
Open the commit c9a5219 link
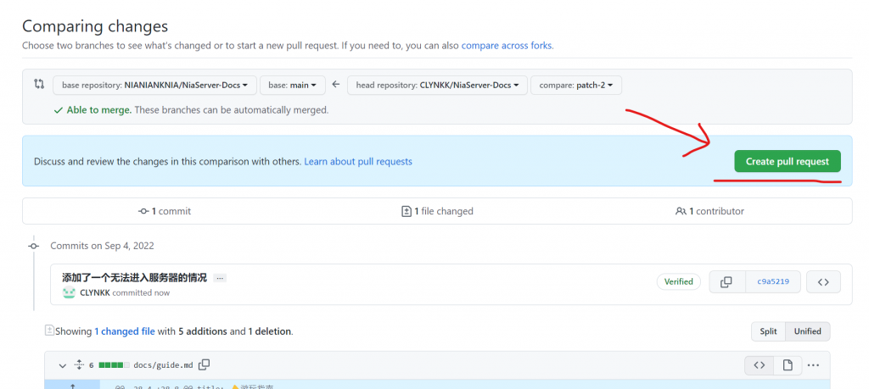[772, 281]
